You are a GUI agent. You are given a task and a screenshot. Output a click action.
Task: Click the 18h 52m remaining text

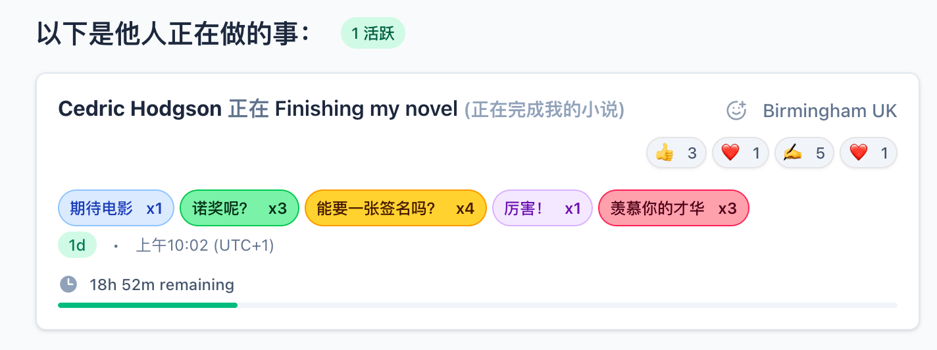pyautogui.click(x=162, y=285)
